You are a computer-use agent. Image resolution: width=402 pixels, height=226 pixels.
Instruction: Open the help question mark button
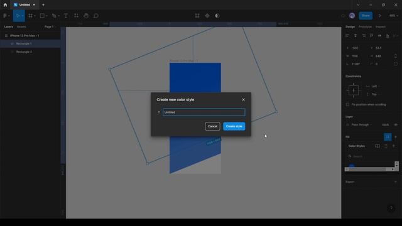[x=391, y=208]
